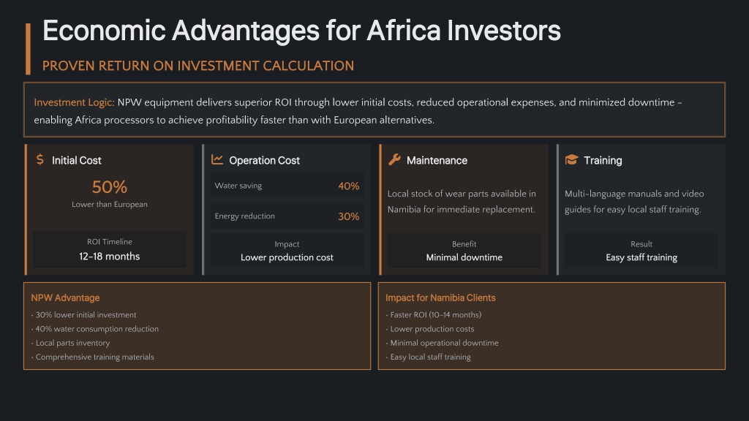The height and width of the screenshot is (421, 749).
Task: Click the Energy reduction 30% row
Action: (287, 216)
